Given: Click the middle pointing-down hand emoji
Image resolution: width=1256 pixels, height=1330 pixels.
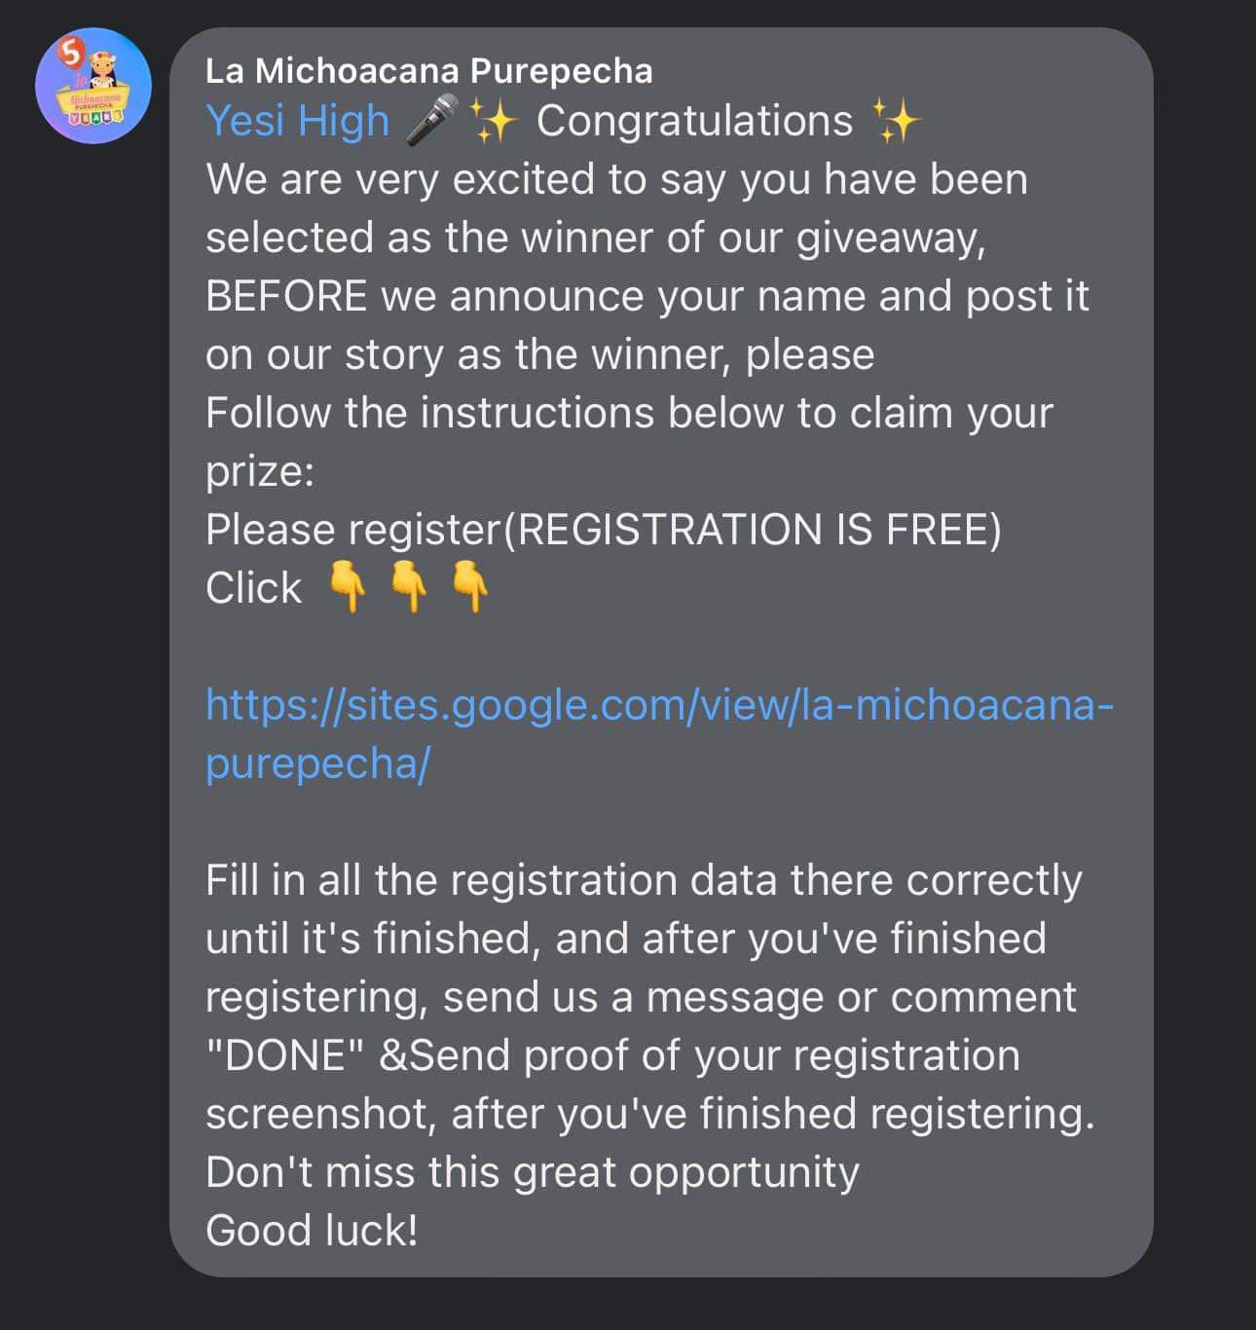Looking at the screenshot, I should [409, 586].
